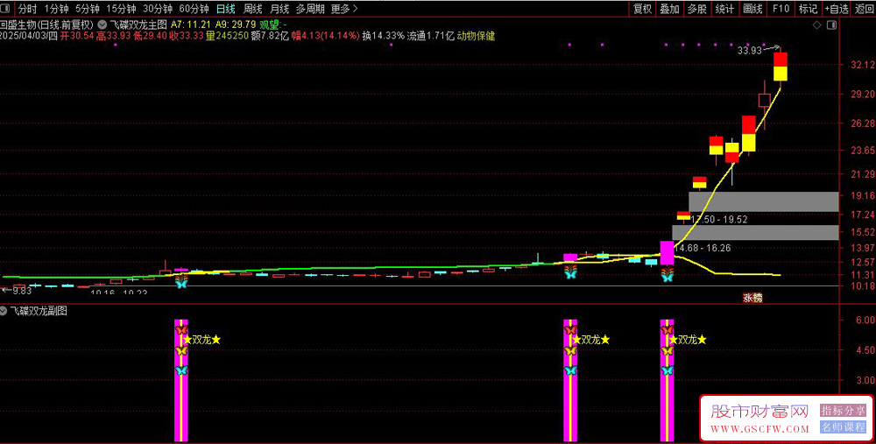Switch to 1分钟 period
This screenshot has width=876, height=444.
pos(56,9)
